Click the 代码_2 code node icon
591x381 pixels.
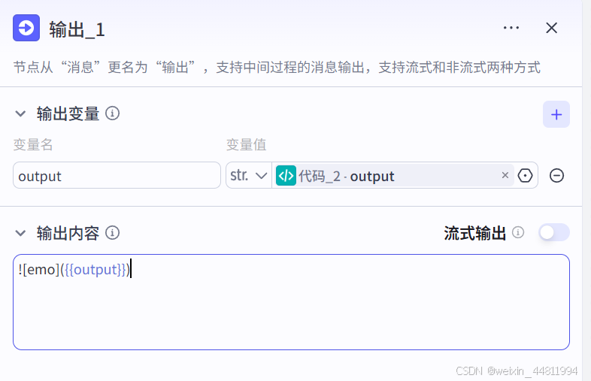pyautogui.click(x=286, y=176)
